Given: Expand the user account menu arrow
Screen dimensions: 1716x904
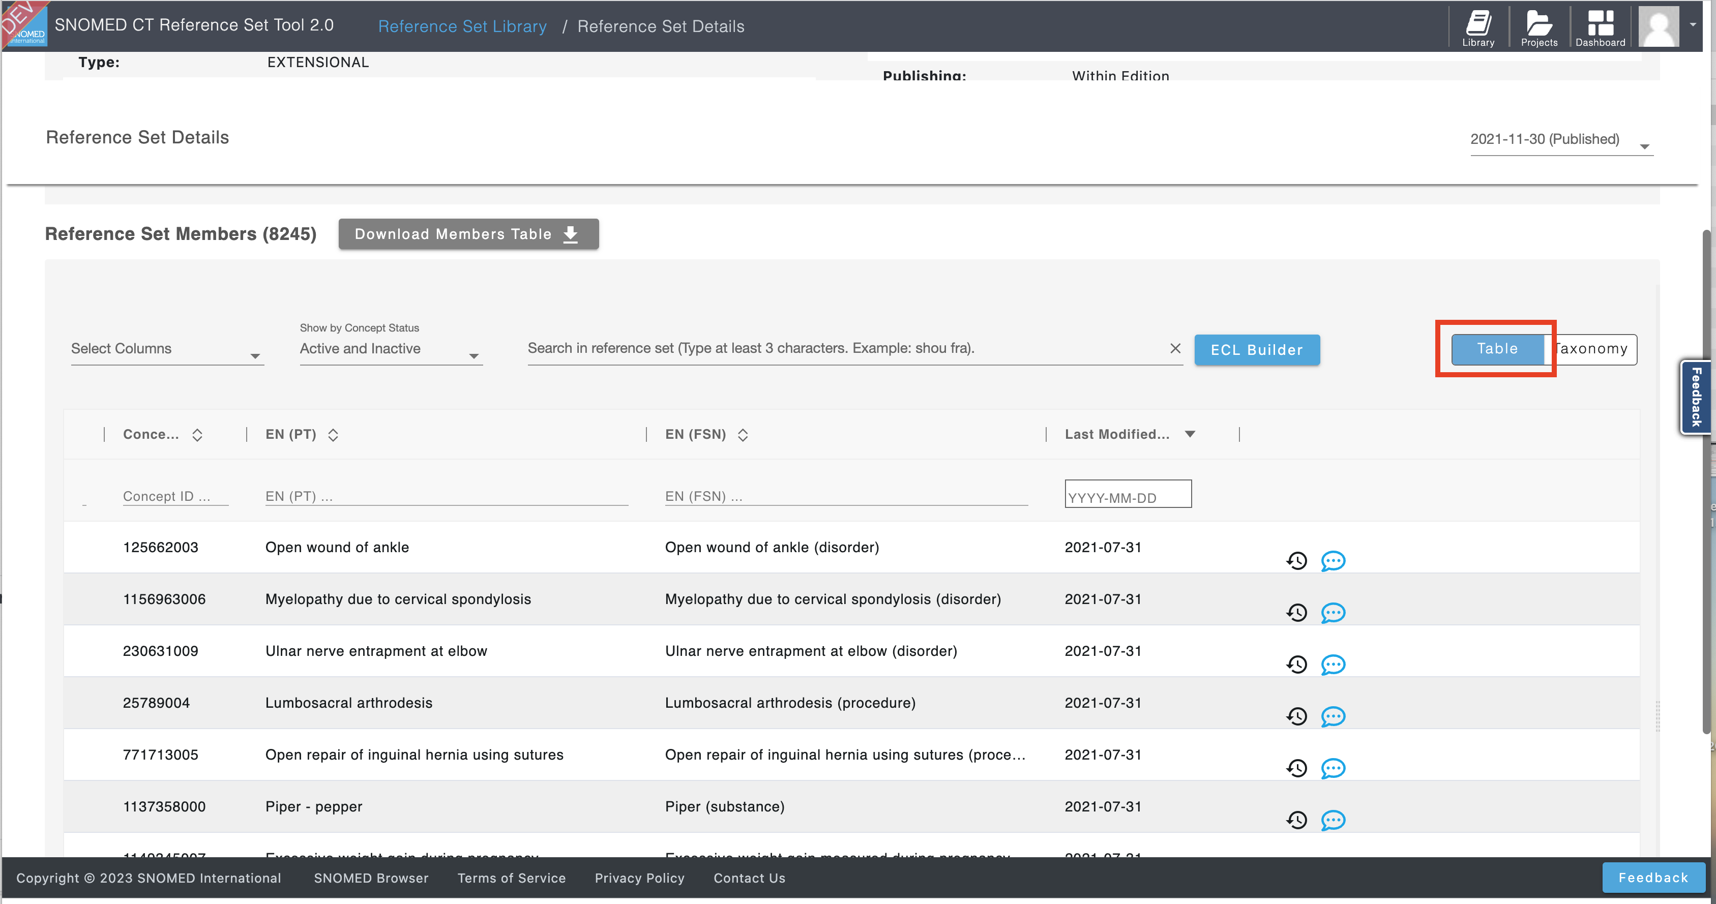Looking at the screenshot, I should (x=1693, y=24).
